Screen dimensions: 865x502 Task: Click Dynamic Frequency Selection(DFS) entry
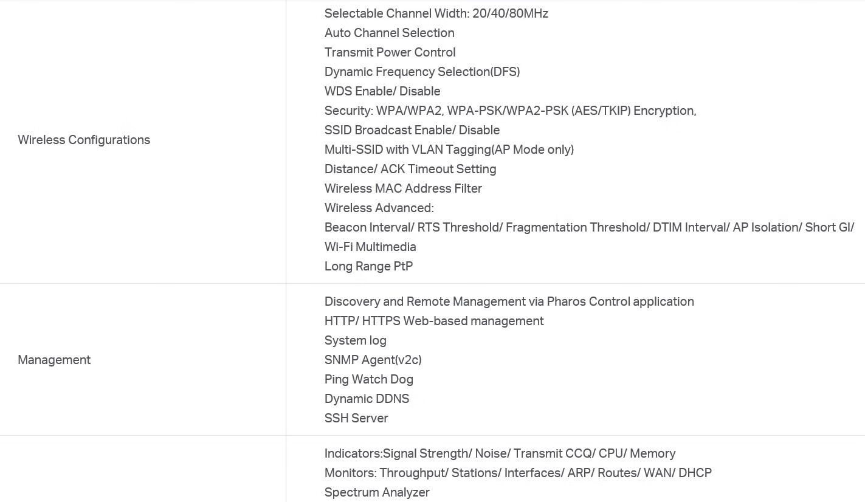pos(422,72)
